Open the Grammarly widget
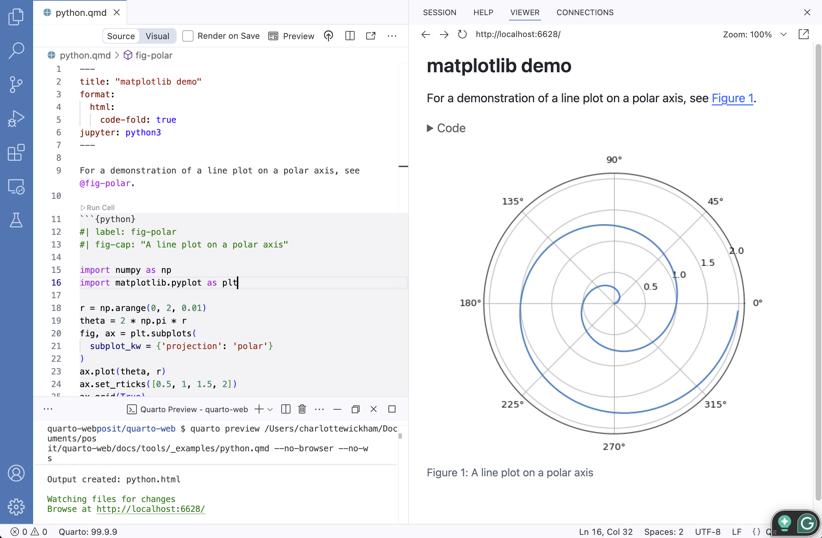822x538 pixels. pyautogui.click(x=807, y=523)
